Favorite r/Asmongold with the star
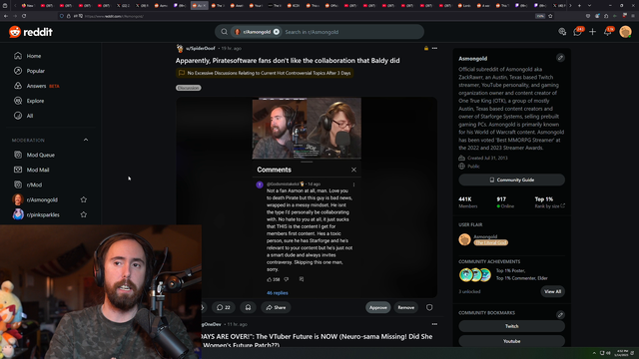Image resolution: width=639 pixels, height=359 pixels. (x=84, y=199)
